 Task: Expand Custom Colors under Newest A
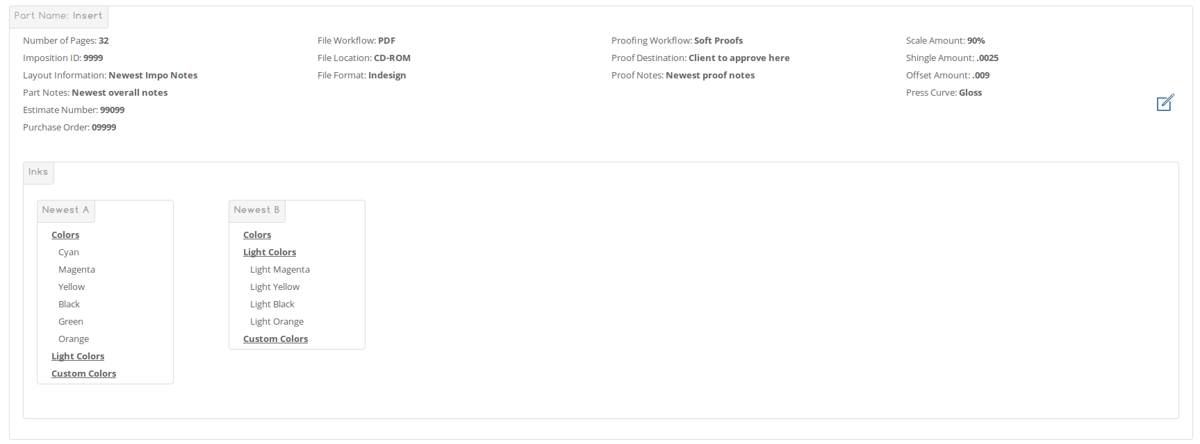83,374
